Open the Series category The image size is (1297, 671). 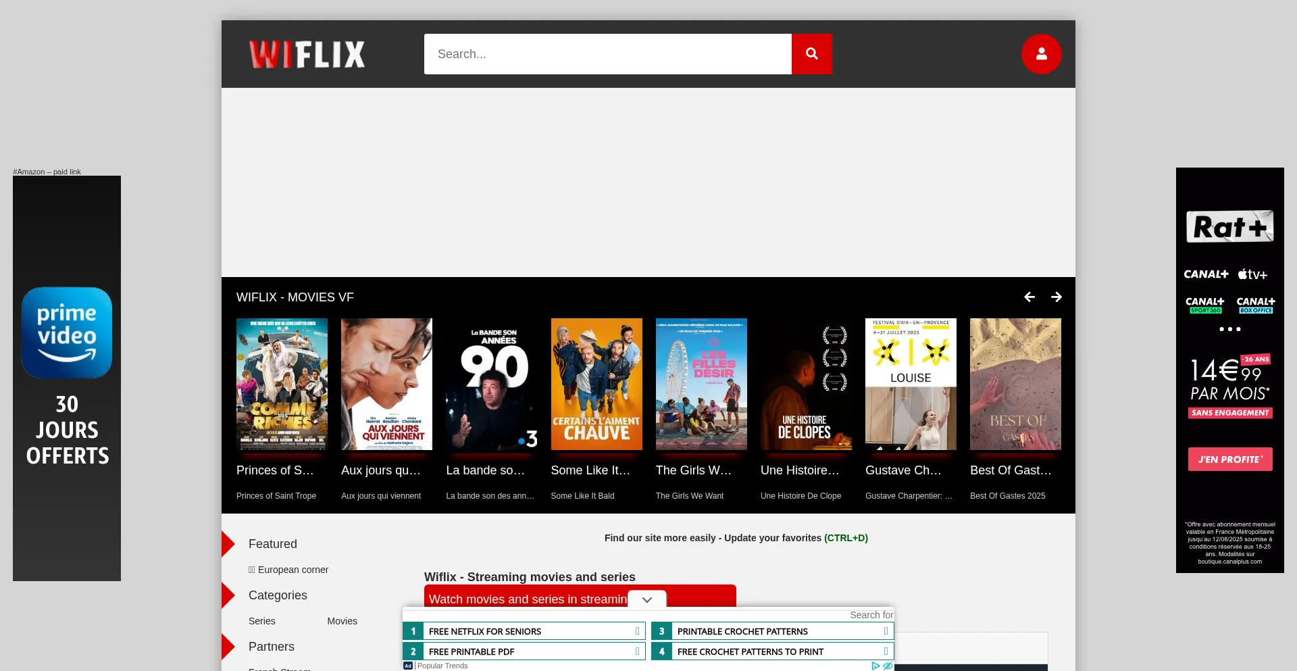(x=261, y=621)
